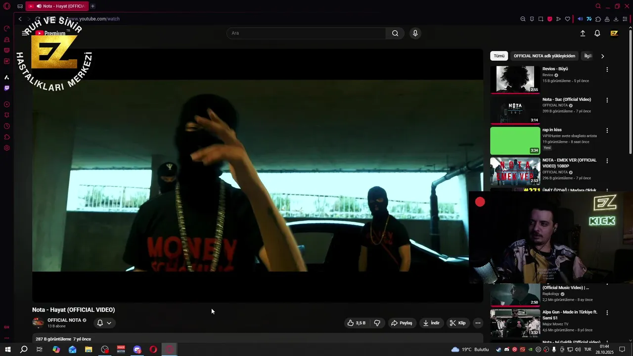Open Steam from system tray
The image size is (633, 356).
pos(498,350)
